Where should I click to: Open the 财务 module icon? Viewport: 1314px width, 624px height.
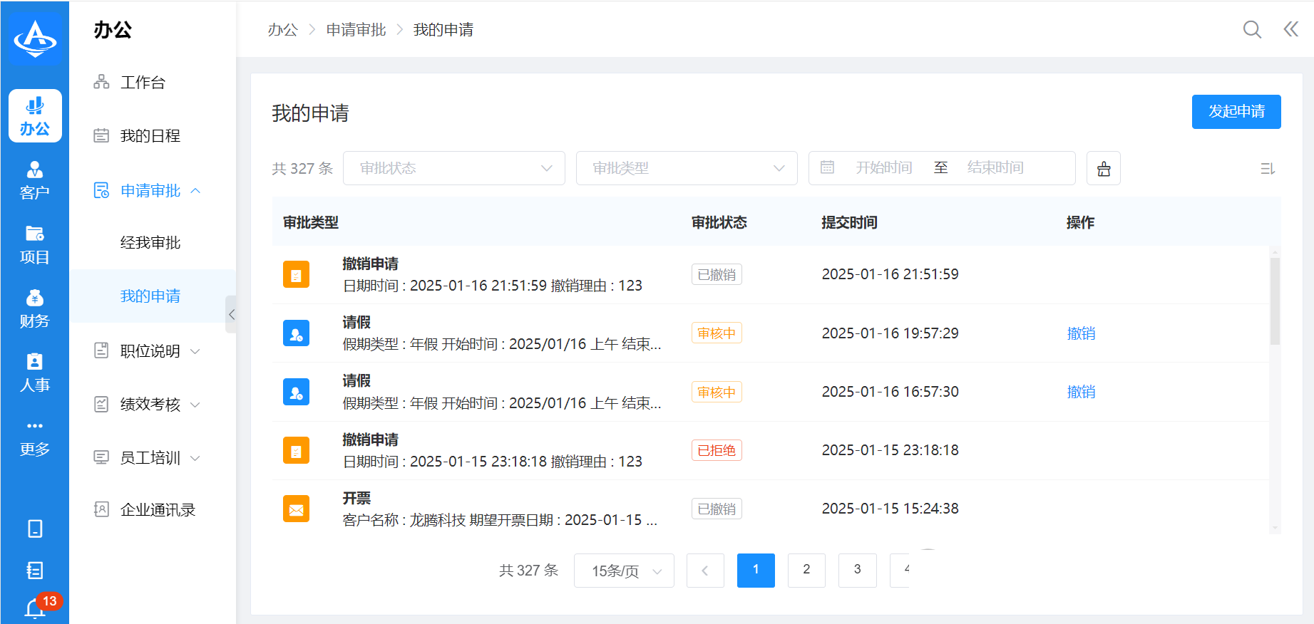[35, 308]
